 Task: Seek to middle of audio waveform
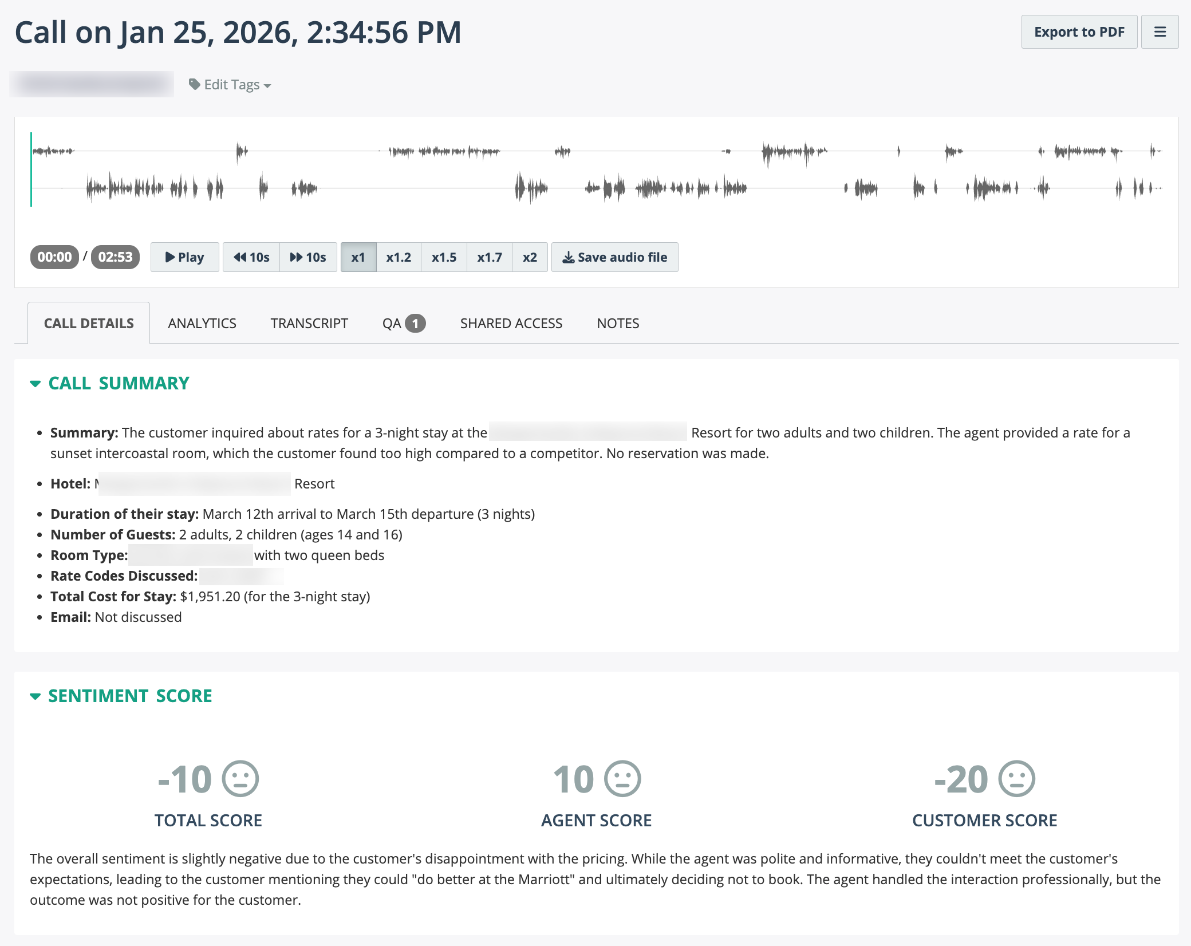(596, 170)
